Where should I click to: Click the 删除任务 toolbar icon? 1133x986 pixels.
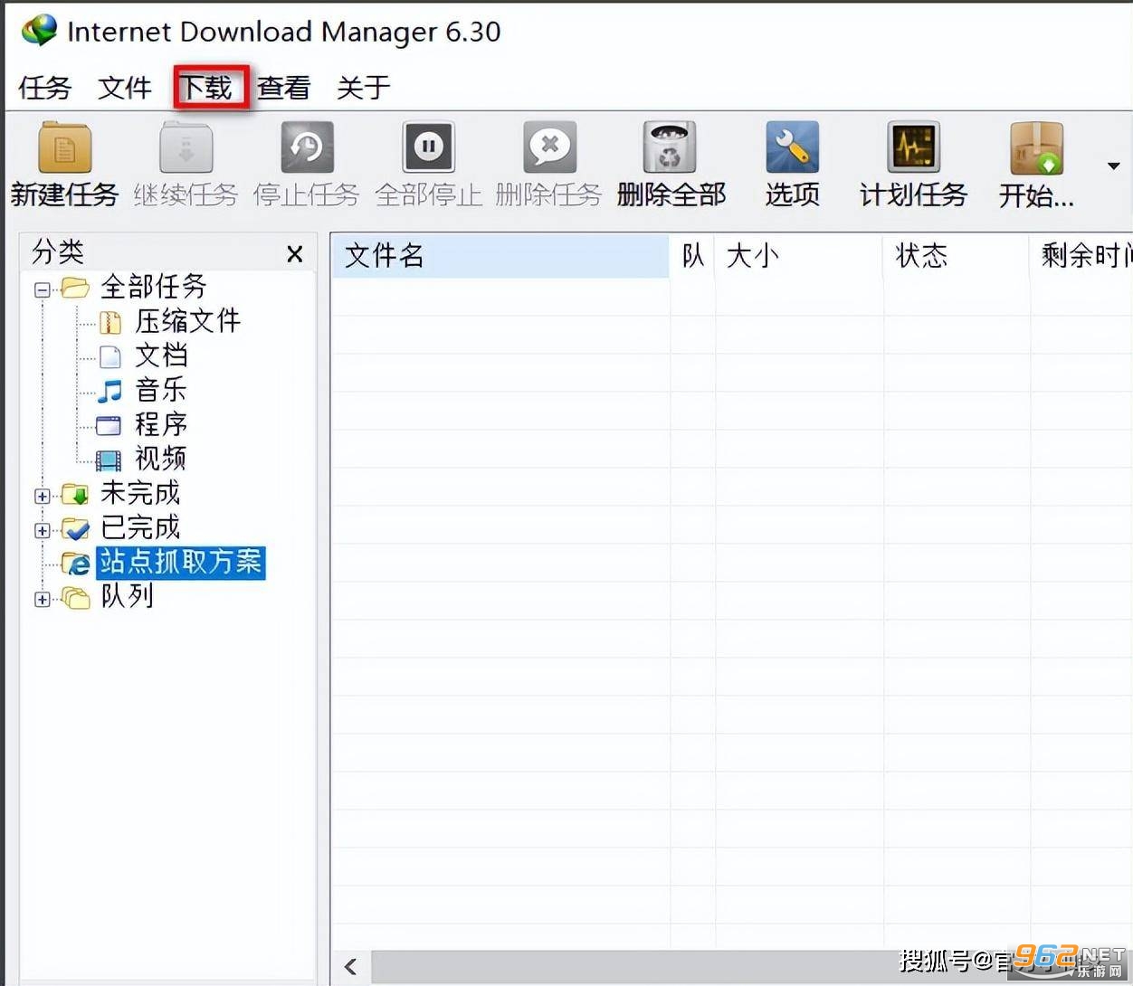pyautogui.click(x=549, y=147)
